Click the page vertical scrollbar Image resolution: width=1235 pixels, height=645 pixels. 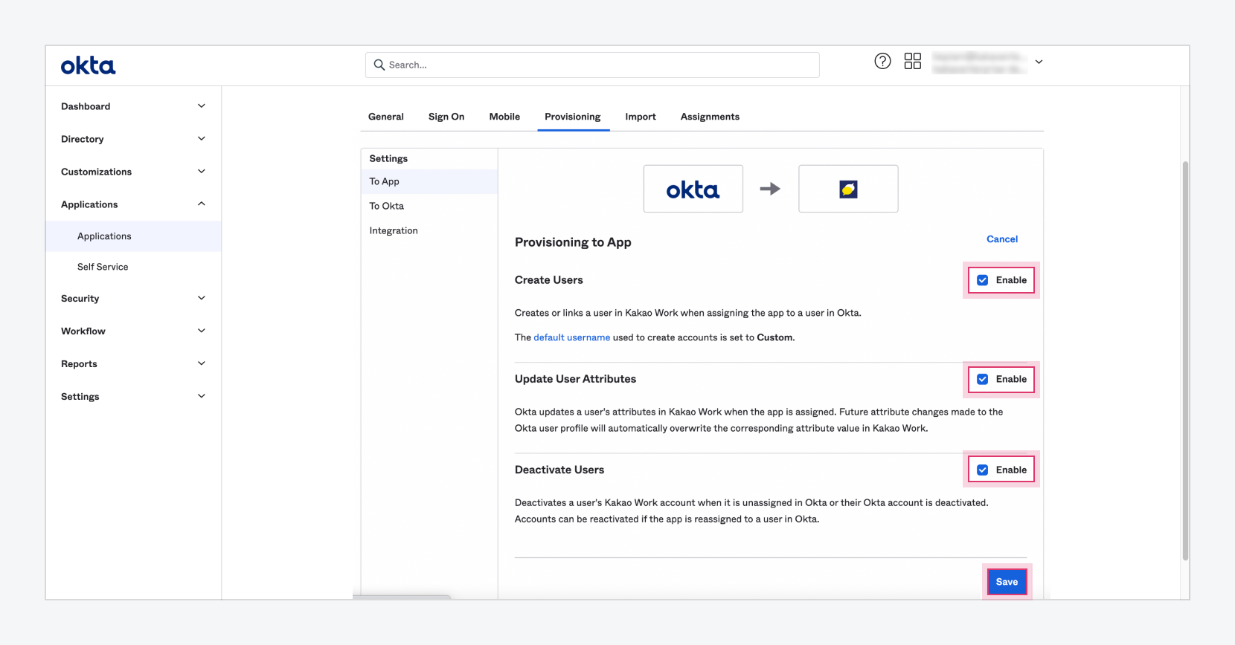tap(1185, 360)
